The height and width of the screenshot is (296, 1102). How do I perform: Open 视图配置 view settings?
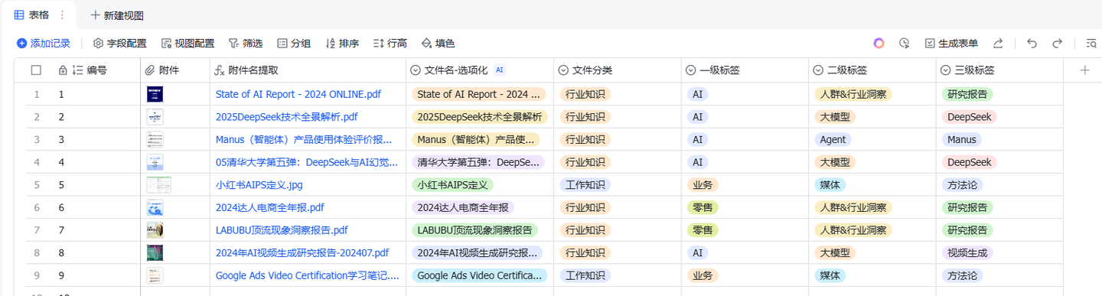click(187, 44)
